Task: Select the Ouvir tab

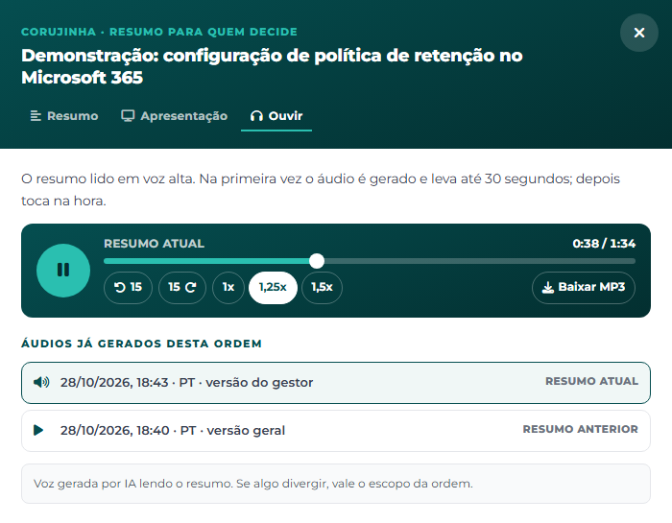Action: 276,116
